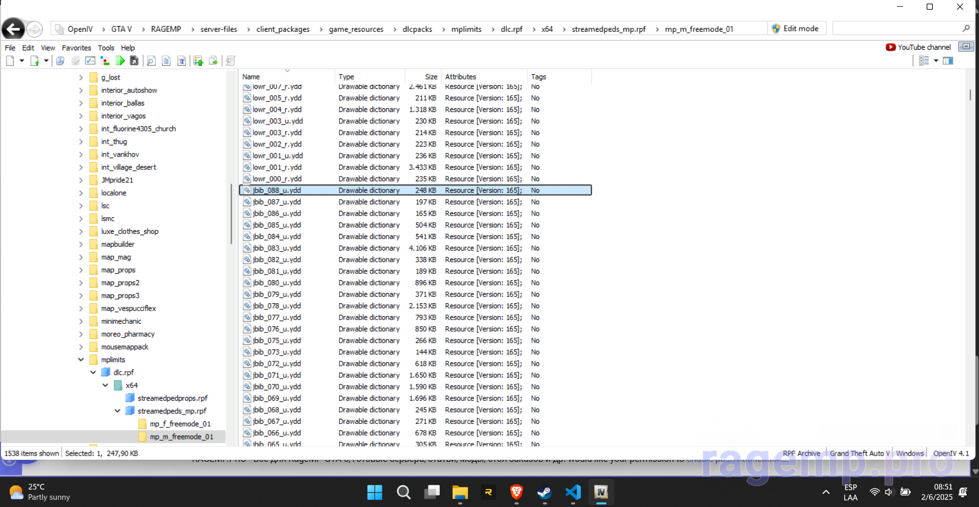The image size is (979, 507).
Task: Go to dlcpacks in the breadcrumb
Action: pyautogui.click(x=417, y=29)
